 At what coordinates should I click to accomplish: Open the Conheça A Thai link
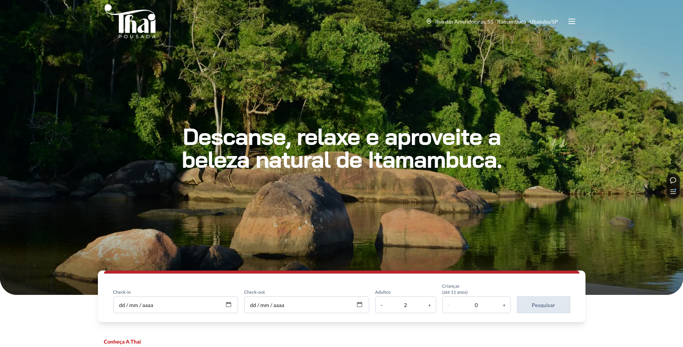click(122, 341)
